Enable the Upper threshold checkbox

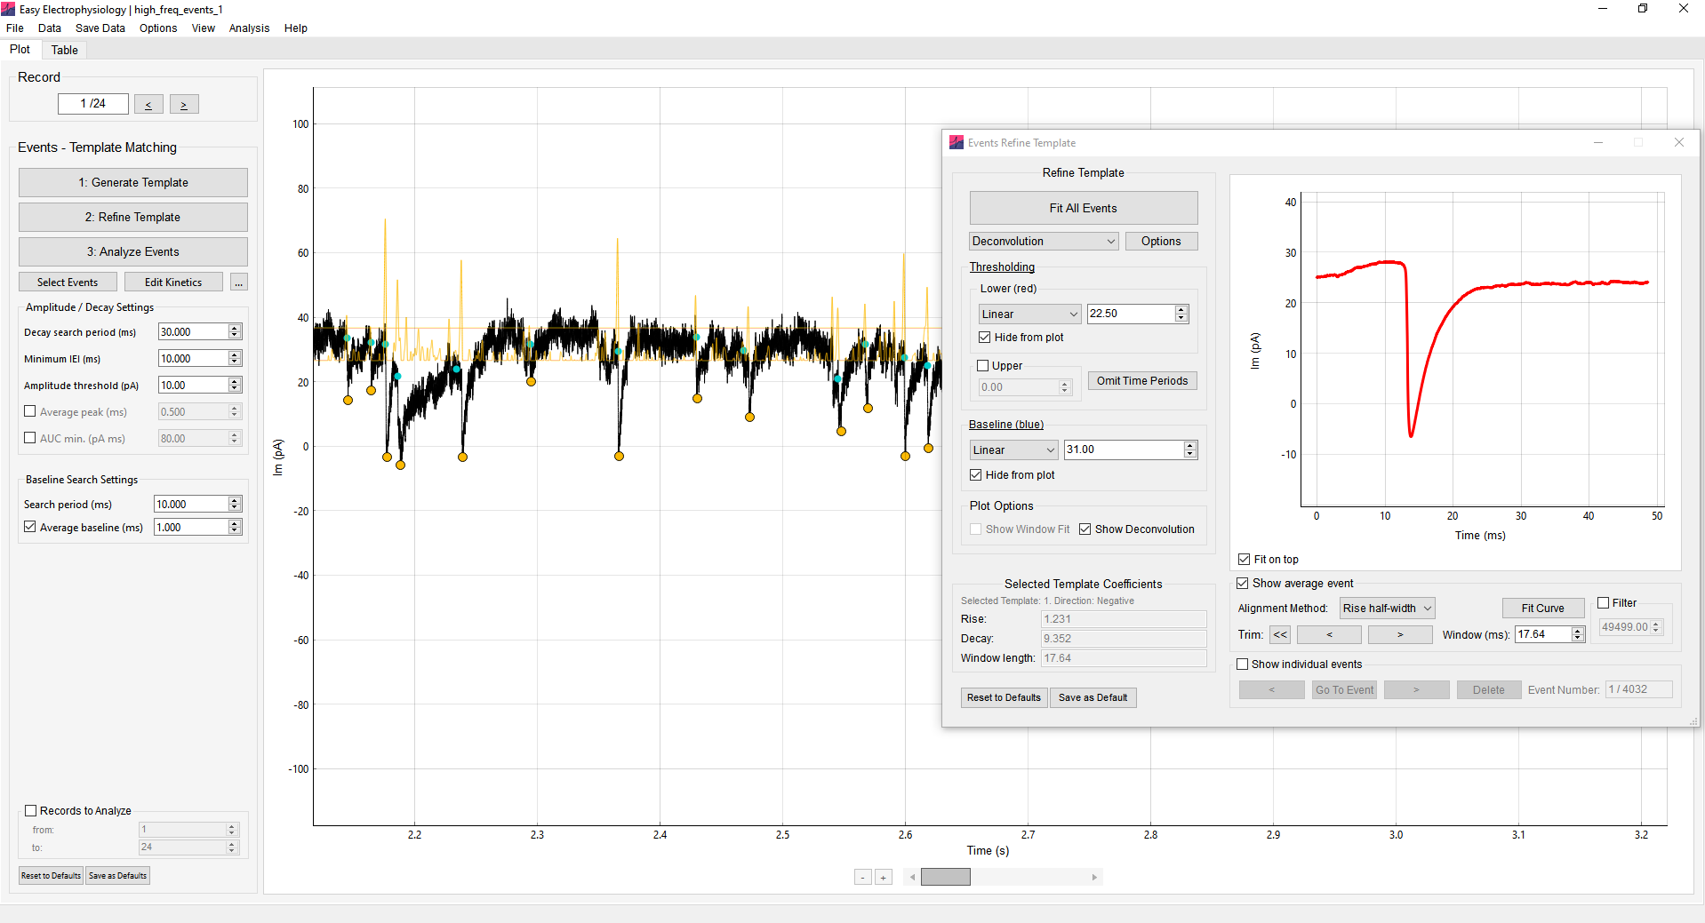(x=983, y=366)
